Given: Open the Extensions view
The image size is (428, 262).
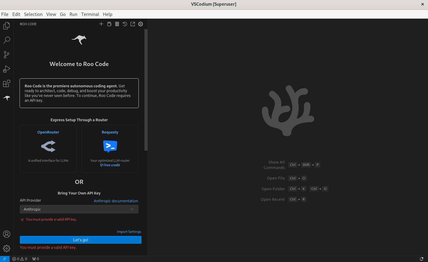Looking at the screenshot, I should (x=7, y=83).
